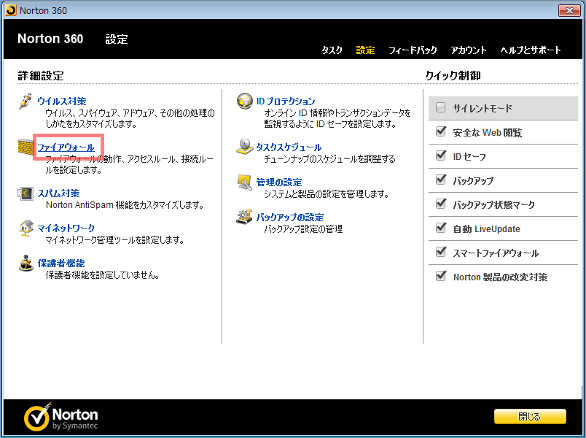Click the 自動 LiveUpdate label text
The width and height of the screenshot is (586, 438).
coord(487,228)
